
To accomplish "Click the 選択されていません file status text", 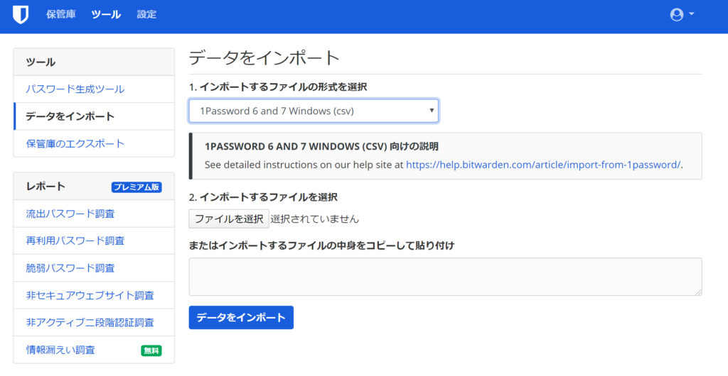I will point(315,219).
